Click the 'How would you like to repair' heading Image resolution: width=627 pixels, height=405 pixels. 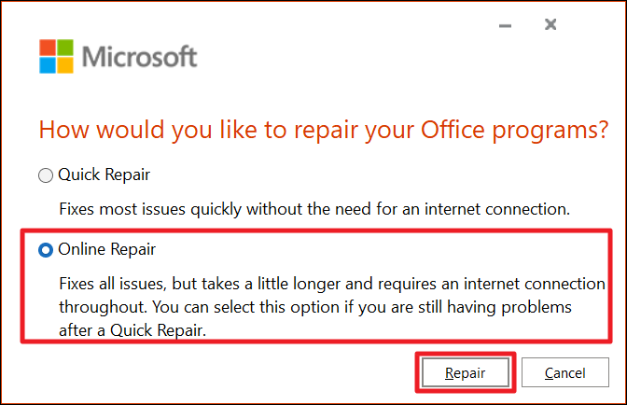point(323,128)
